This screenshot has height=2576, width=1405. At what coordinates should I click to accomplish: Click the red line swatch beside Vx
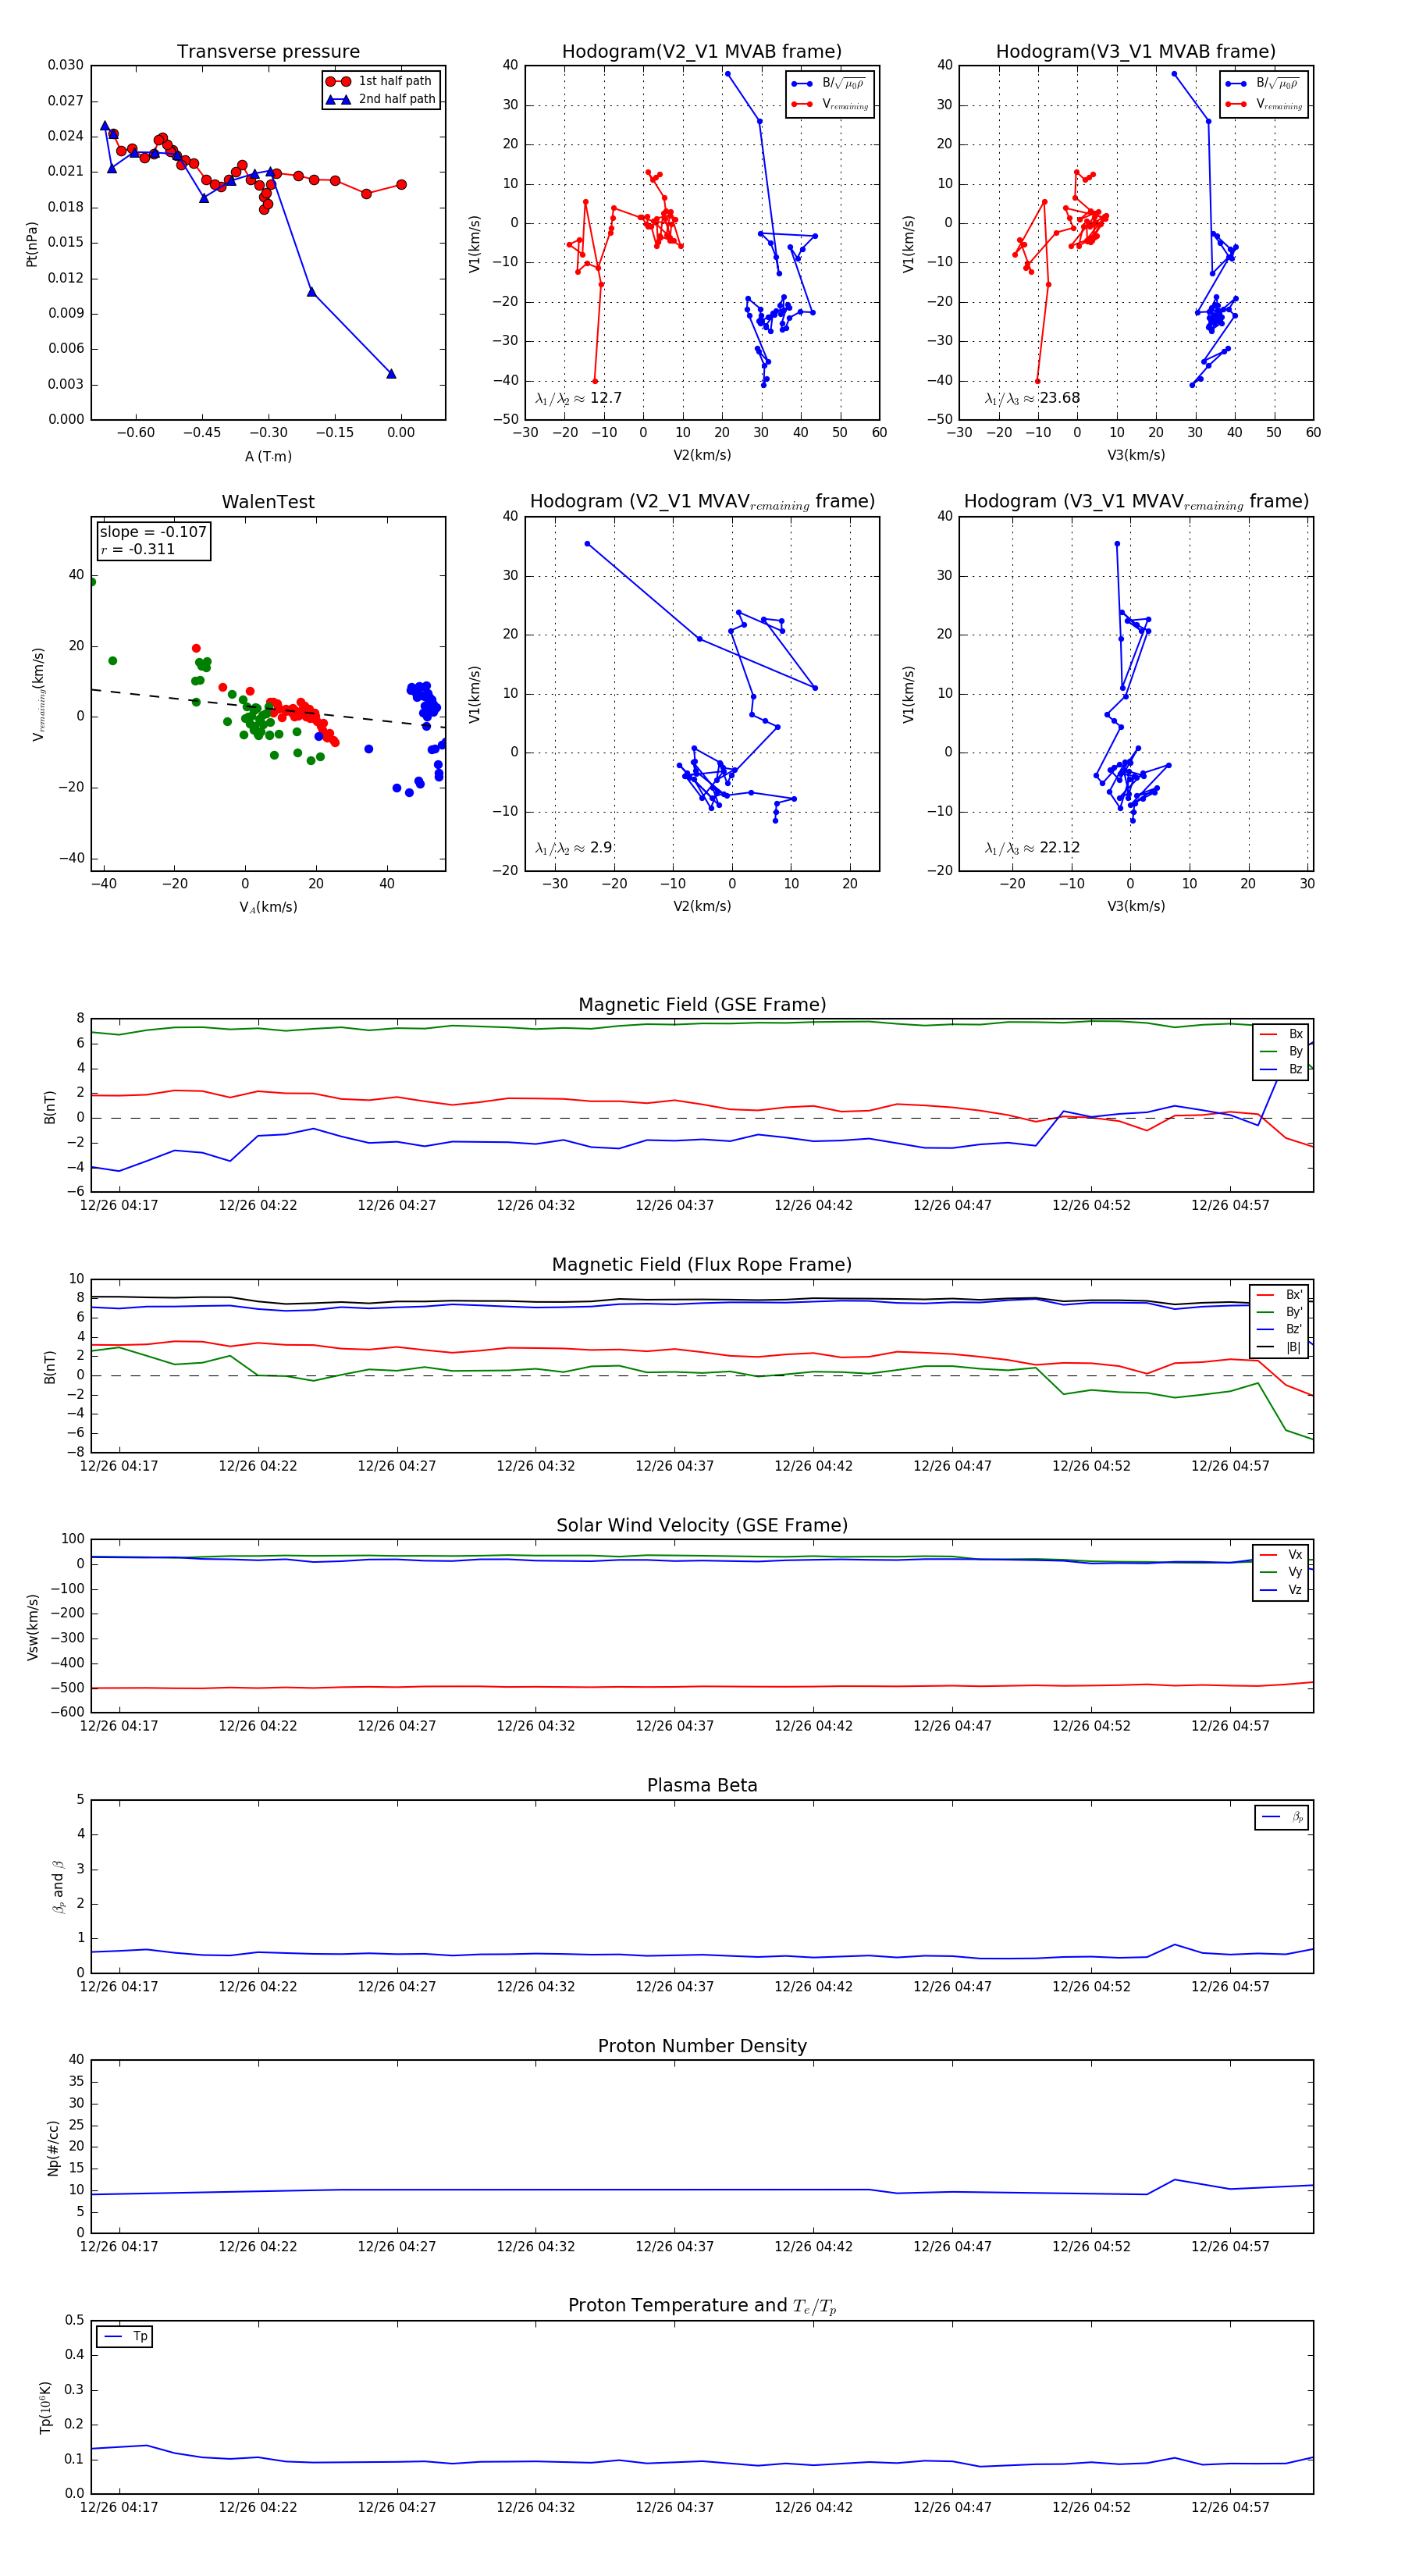[x=1268, y=1555]
